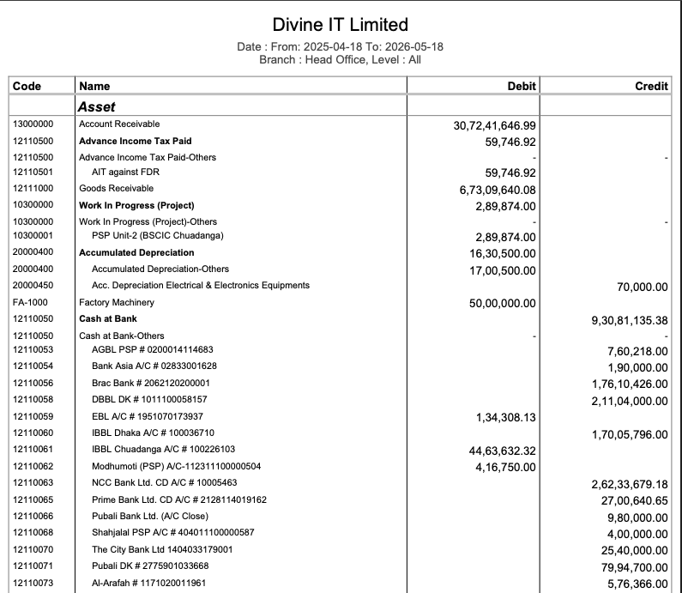Click debit amount 6,73,09,640.08
Viewport: 682px width, 593px height.
[x=498, y=191]
